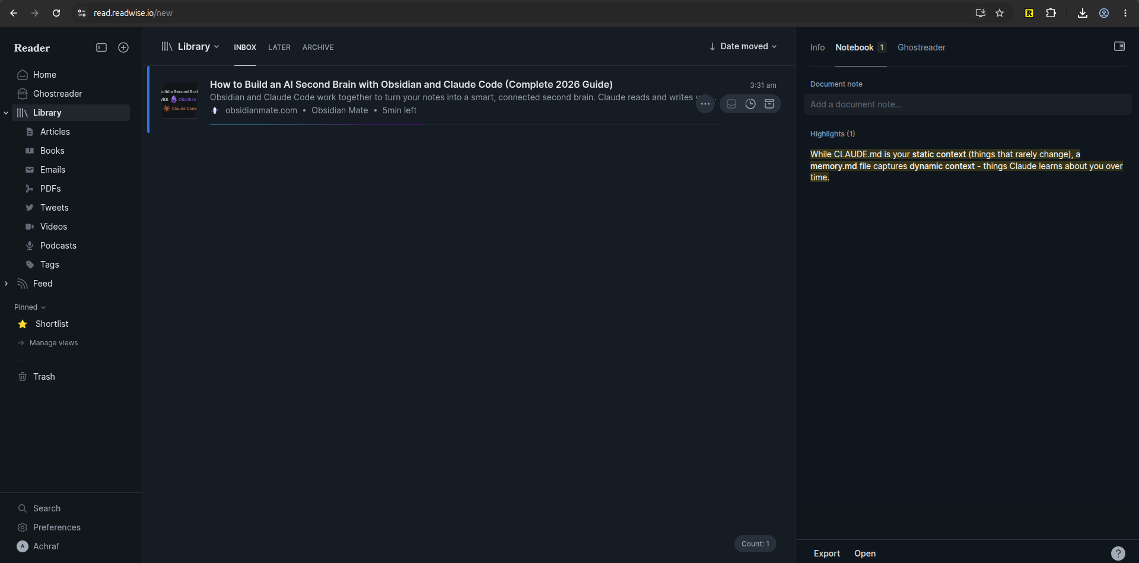The width and height of the screenshot is (1139, 563).
Task: Switch to the INBOX tab
Action: pos(245,47)
